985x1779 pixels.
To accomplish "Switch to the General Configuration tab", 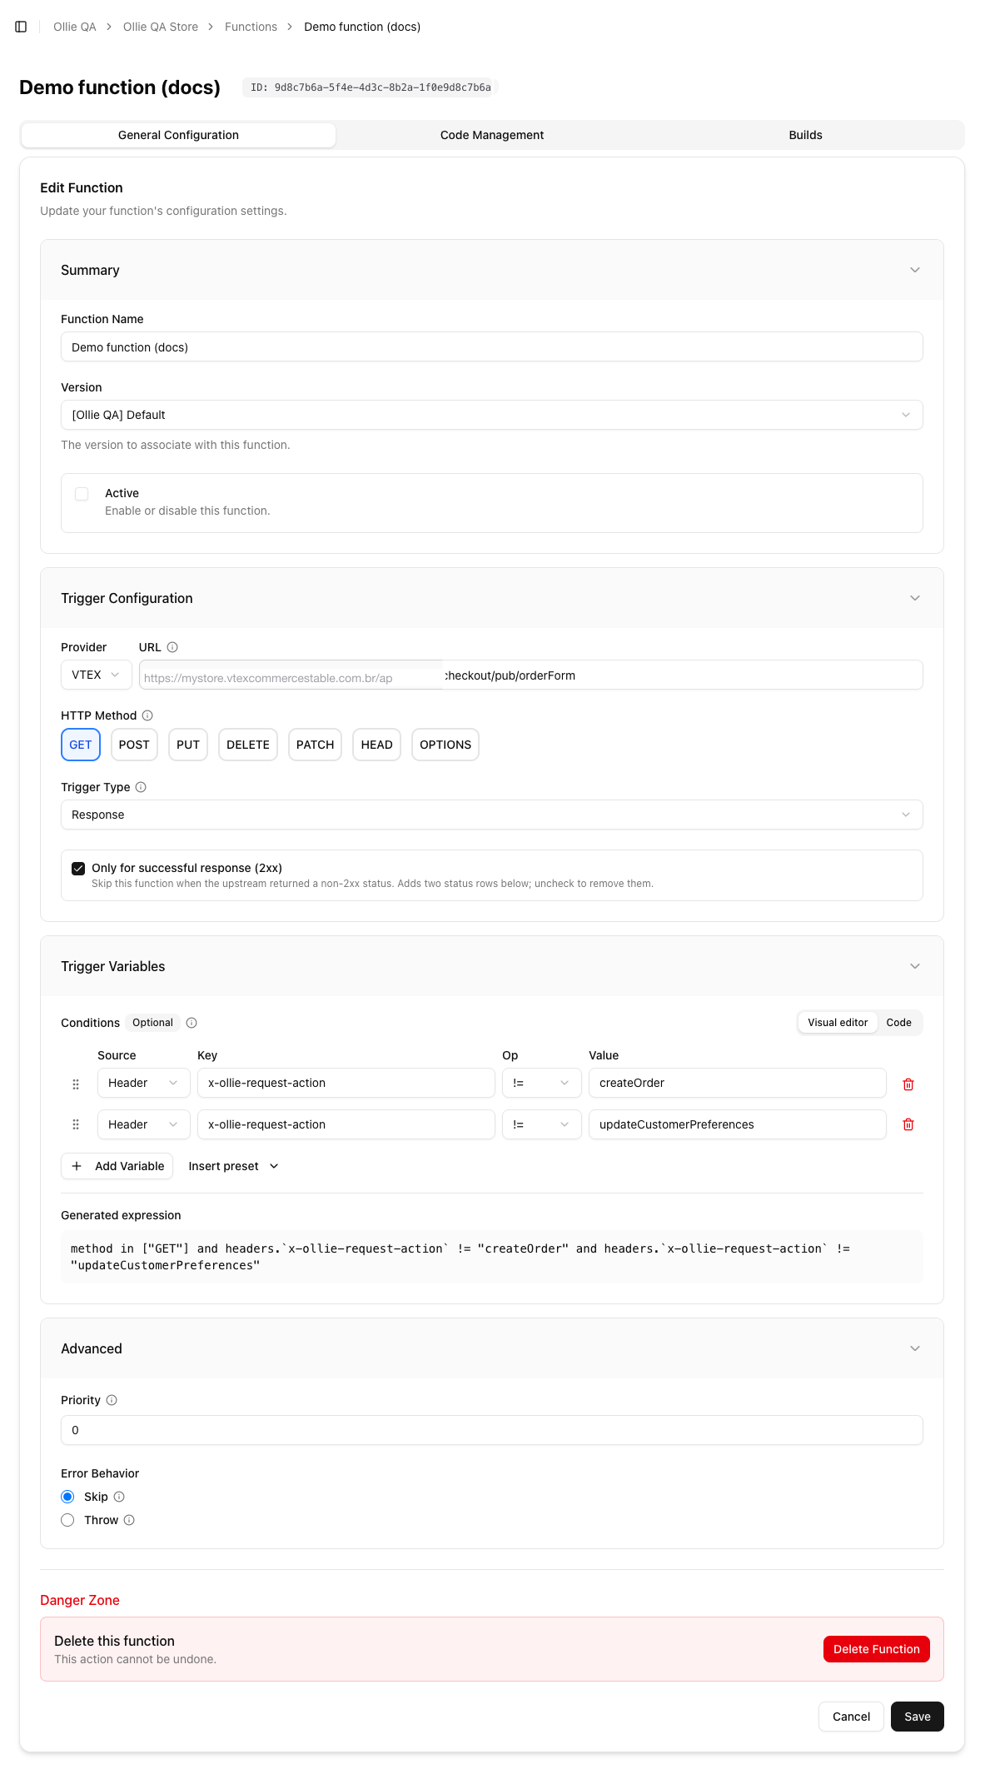I will (x=178, y=135).
